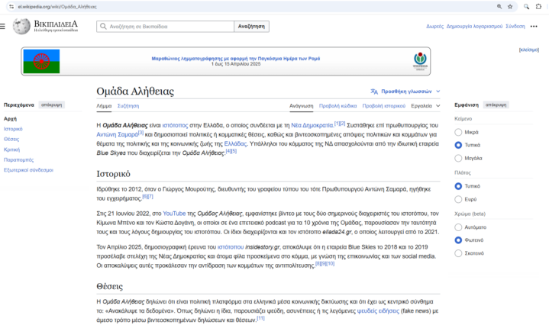The height and width of the screenshot is (328, 549).
Task: Open the YouTube link in Ιστορικό
Action: pyautogui.click(x=174, y=214)
